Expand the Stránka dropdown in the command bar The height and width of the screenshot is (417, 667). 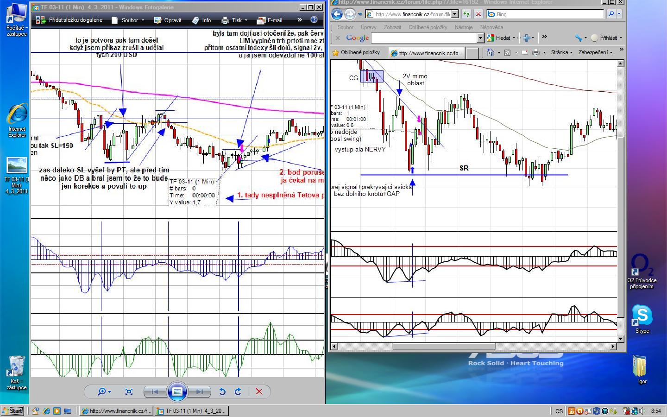click(561, 52)
